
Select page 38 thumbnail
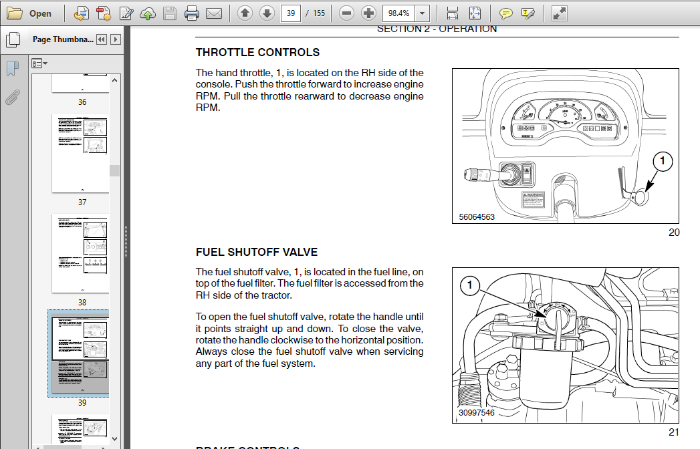click(x=80, y=253)
